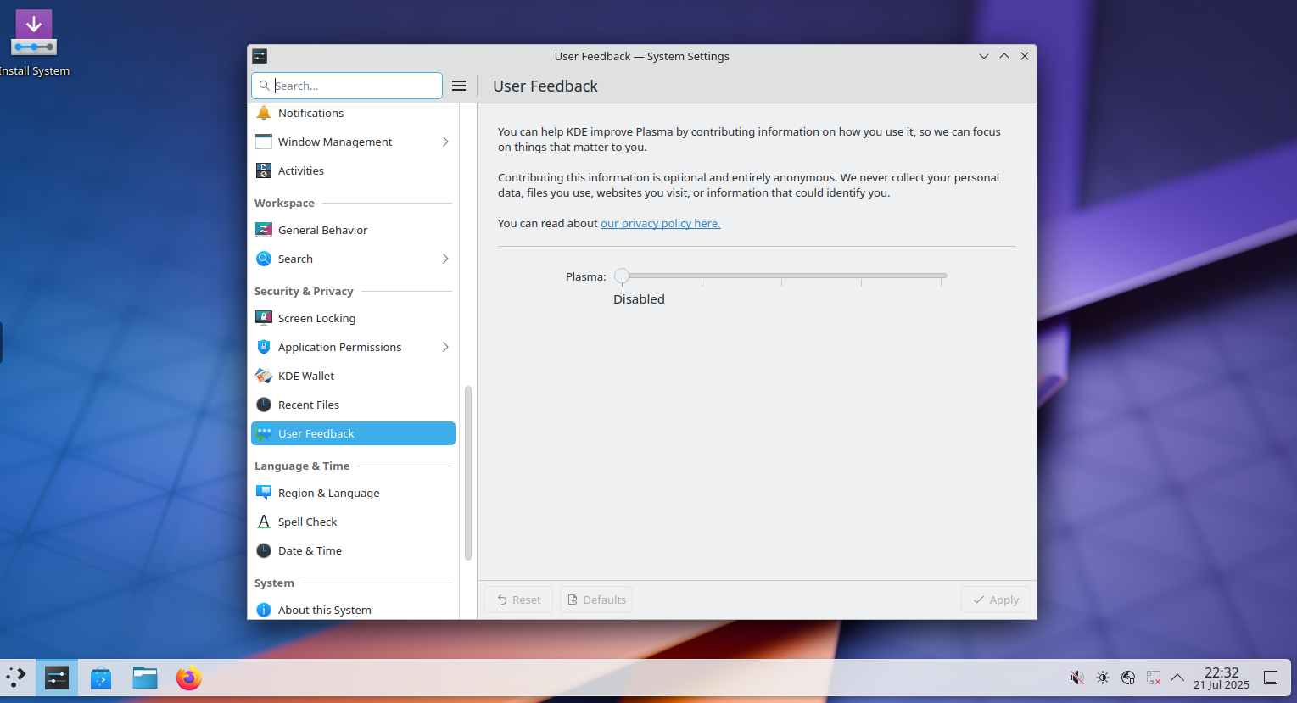Launch Firefox from the taskbar
This screenshot has width=1297, height=703.
coord(188,678)
